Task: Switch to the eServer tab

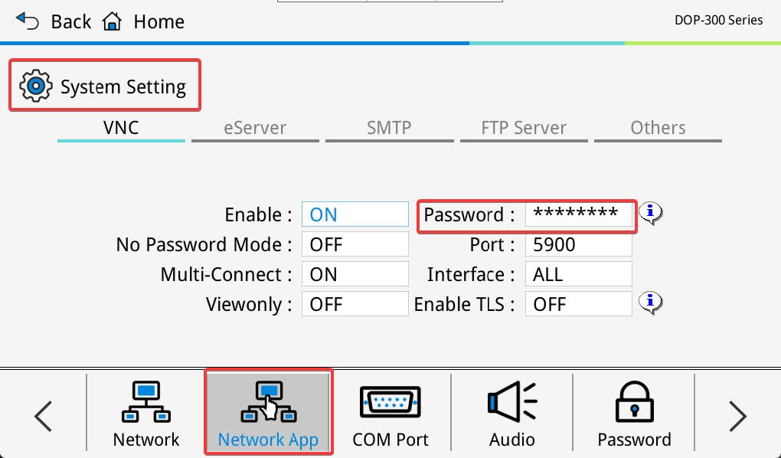Action: coord(255,128)
